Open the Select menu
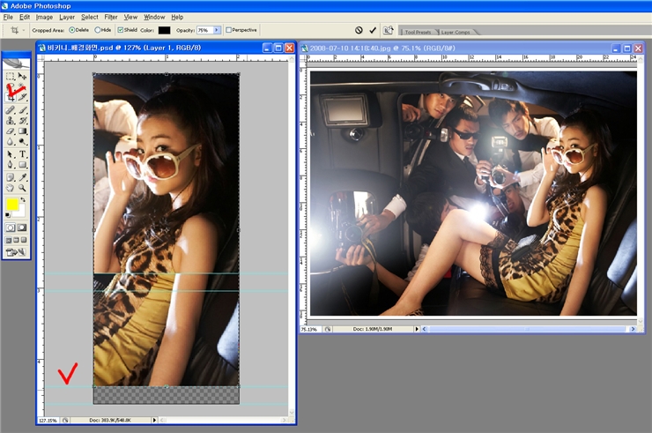Viewport: 652px width, 433px height. click(x=89, y=17)
